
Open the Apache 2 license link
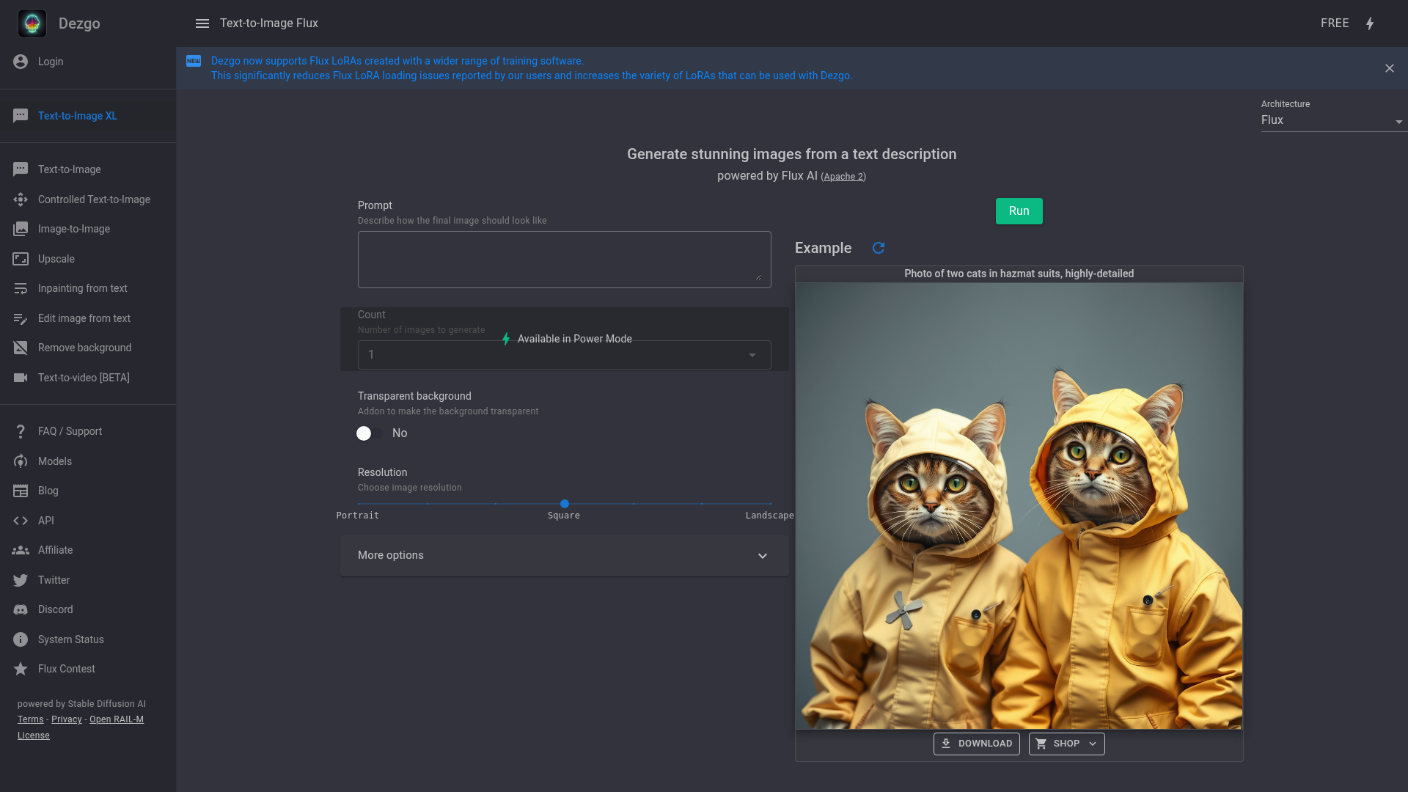tap(843, 177)
